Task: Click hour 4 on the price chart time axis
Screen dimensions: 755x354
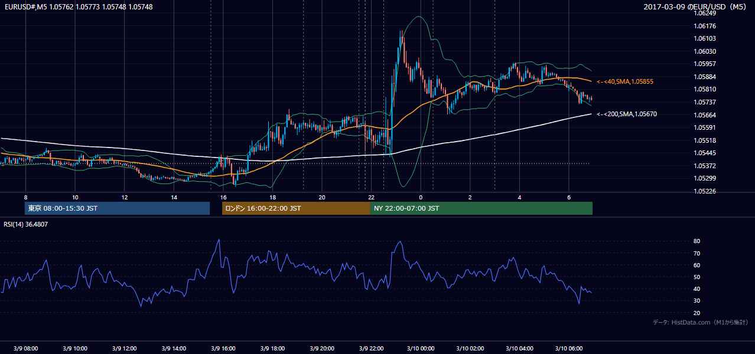Action: coord(519,197)
